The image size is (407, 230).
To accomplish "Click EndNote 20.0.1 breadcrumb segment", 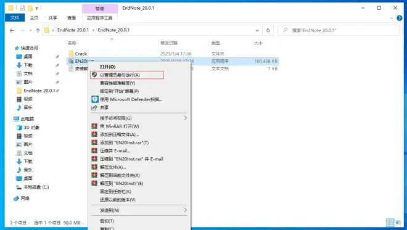I will pyautogui.click(x=73, y=30).
